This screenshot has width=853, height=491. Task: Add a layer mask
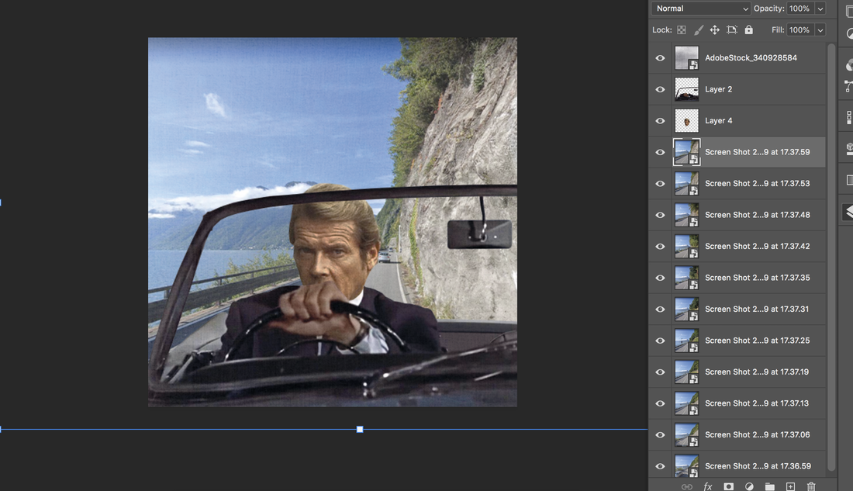point(728,486)
